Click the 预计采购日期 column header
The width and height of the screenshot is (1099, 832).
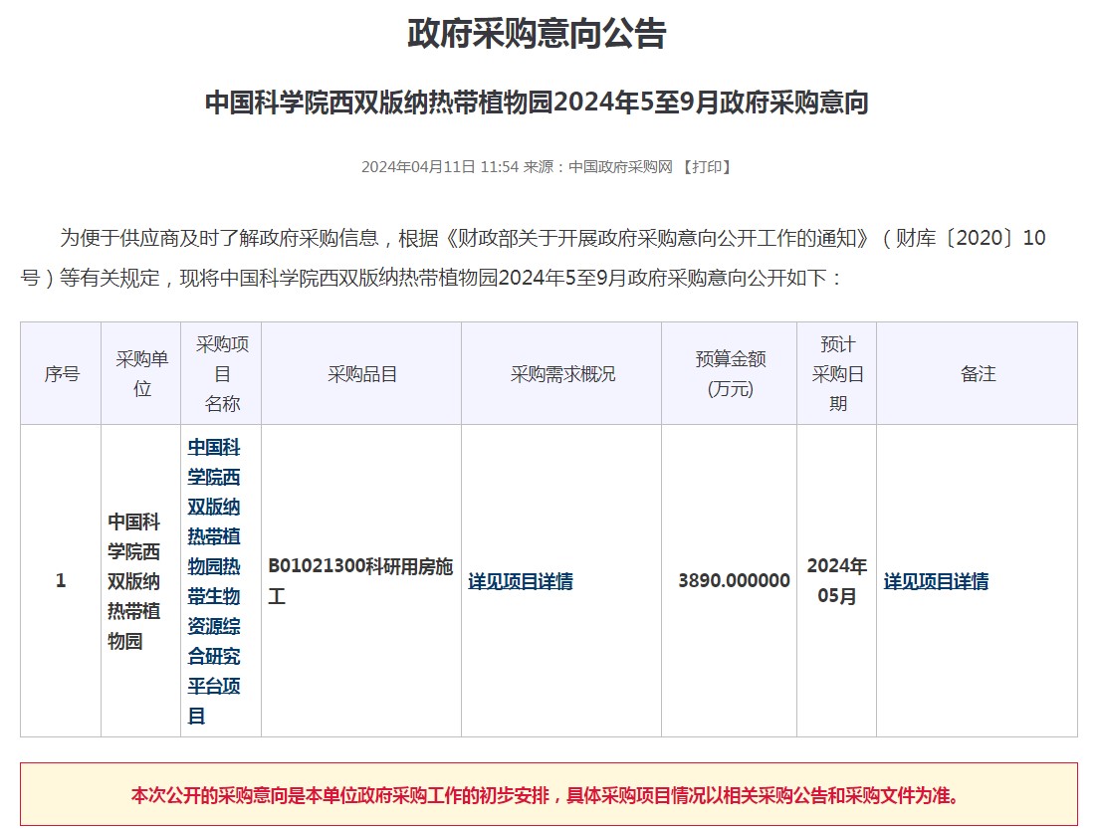pos(837,374)
